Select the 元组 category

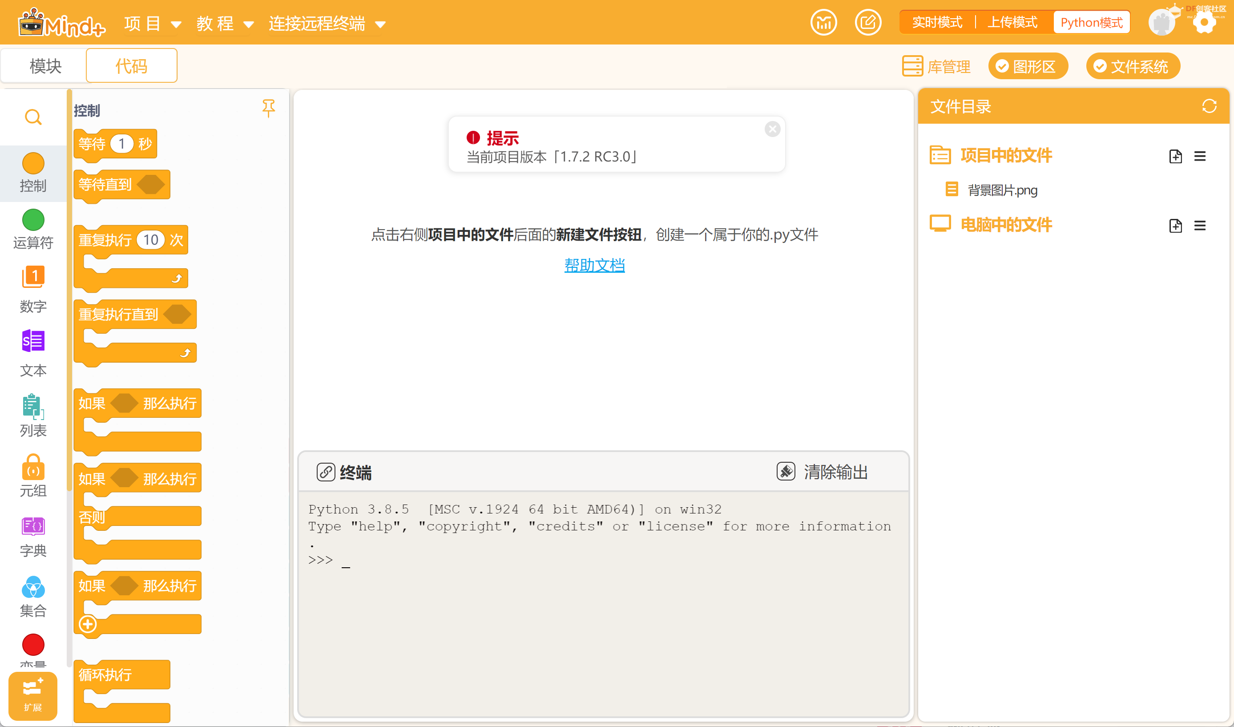(x=33, y=475)
